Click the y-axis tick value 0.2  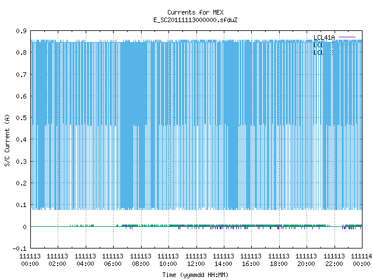[22, 183]
